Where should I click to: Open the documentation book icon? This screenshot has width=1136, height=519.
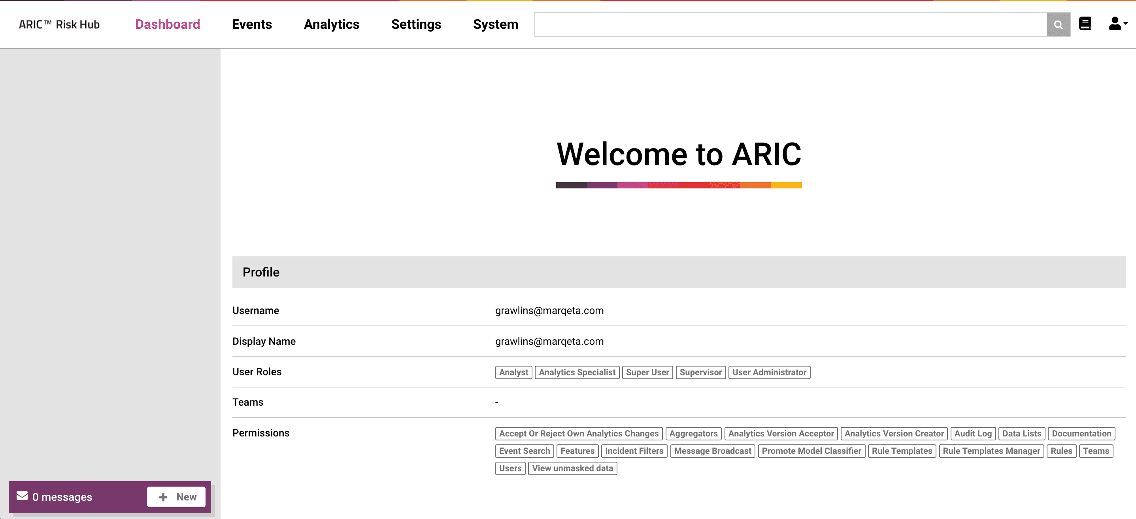1085,24
